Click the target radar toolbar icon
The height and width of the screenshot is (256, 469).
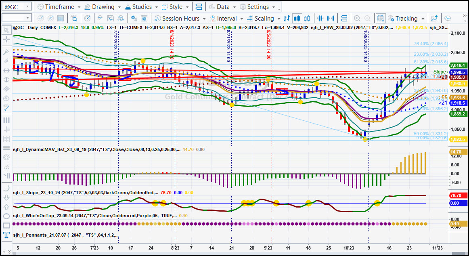click(x=87, y=19)
